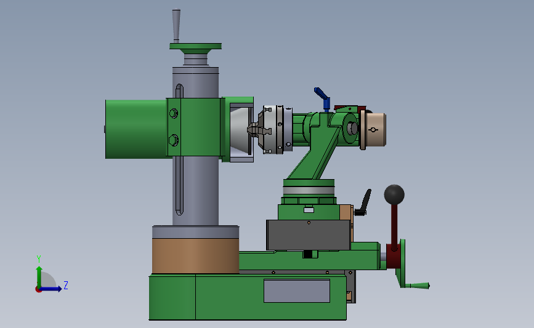Select the green crank handle at lower right
This screenshot has height=328, width=534.
pos(419,286)
